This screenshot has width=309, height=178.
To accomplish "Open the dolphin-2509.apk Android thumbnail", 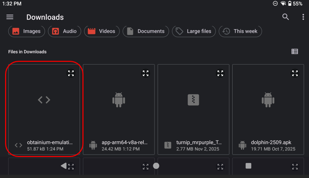I will pyautogui.click(x=268, y=100).
